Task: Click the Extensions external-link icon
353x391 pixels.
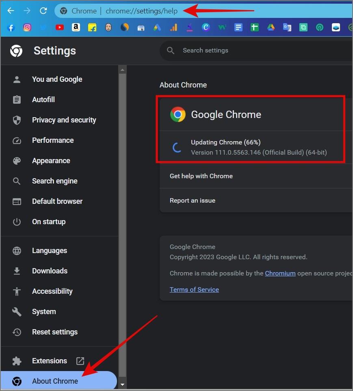Action: click(80, 361)
